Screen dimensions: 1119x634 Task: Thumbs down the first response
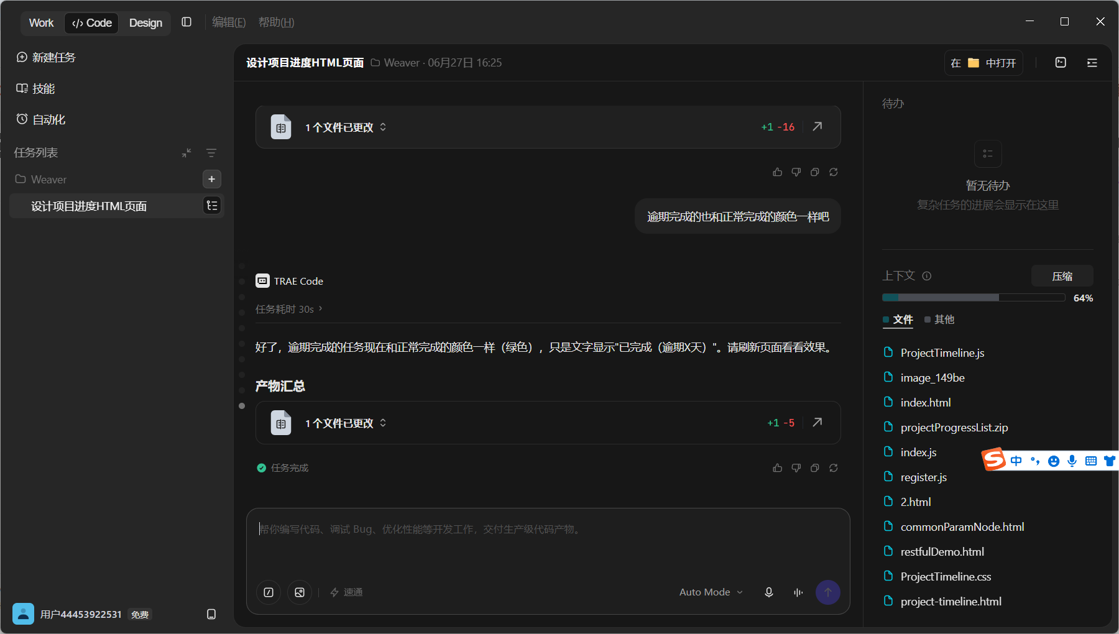(x=796, y=172)
